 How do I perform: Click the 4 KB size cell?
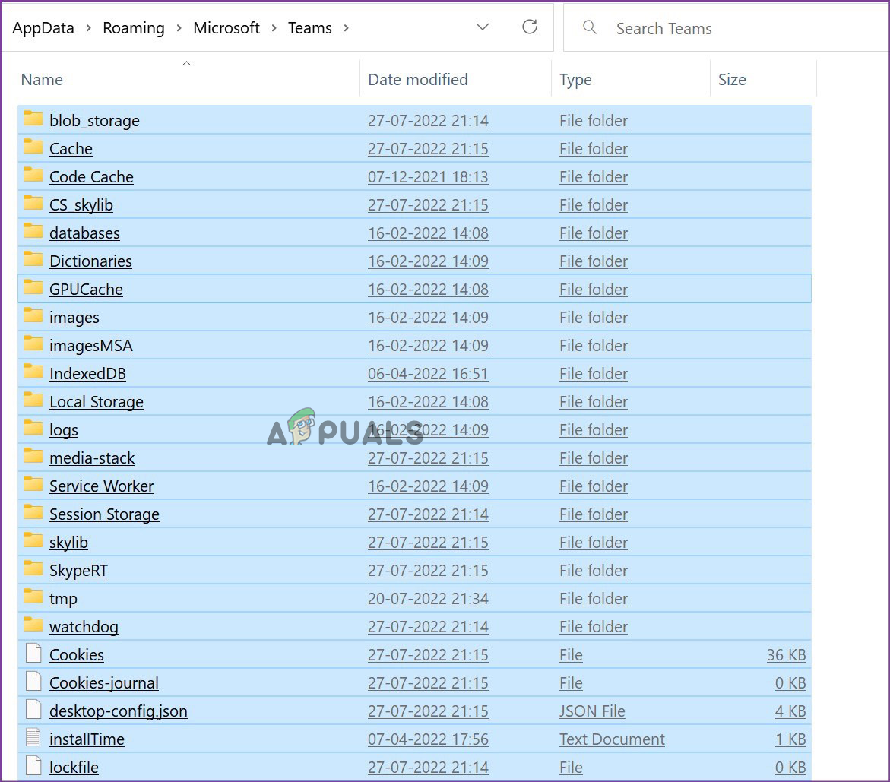click(790, 711)
